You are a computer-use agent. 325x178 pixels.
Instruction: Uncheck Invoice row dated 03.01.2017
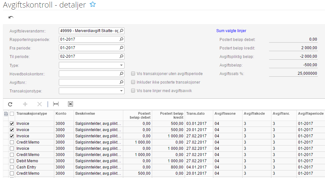[12, 124]
